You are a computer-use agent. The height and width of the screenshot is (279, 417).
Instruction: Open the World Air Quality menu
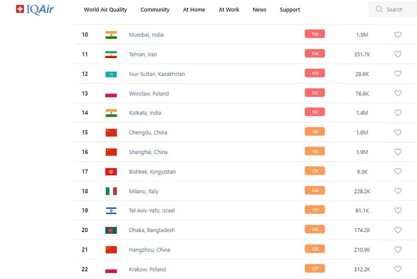[105, 9]
